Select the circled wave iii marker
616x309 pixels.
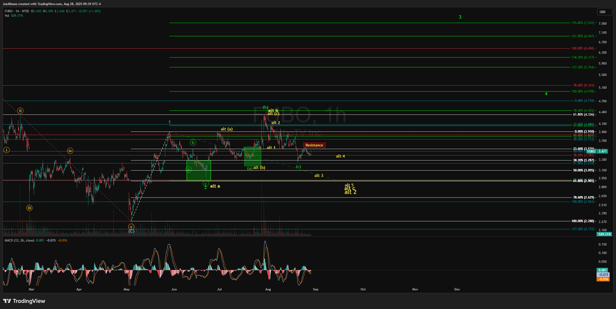pos(29,208)
